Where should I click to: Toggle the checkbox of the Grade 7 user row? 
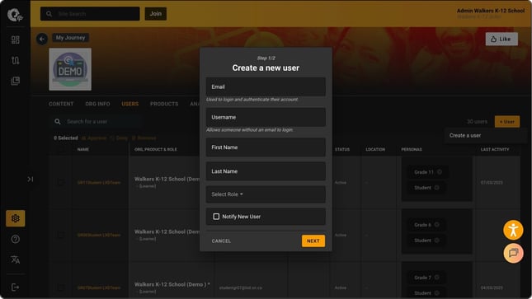61,287
